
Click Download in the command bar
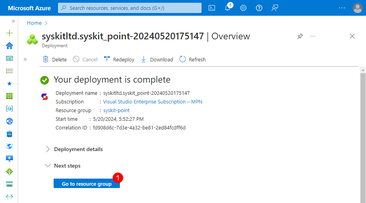157,59
